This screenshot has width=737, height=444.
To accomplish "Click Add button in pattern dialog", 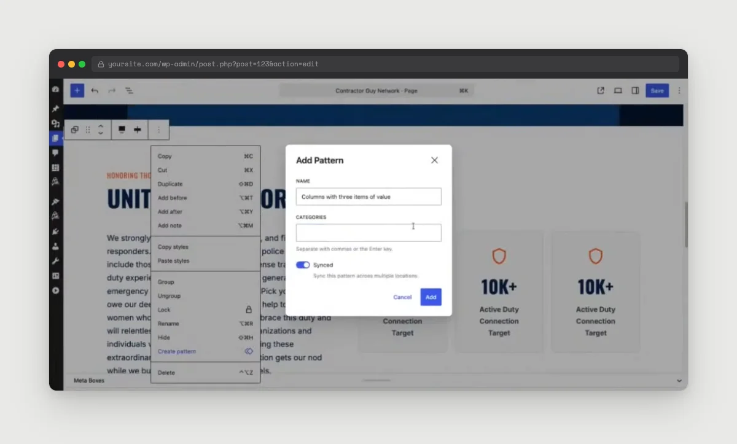I will pos(431,297).
